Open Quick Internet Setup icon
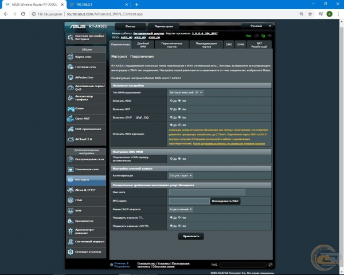This screenshot has height=275, width=344. coord(71,37)
